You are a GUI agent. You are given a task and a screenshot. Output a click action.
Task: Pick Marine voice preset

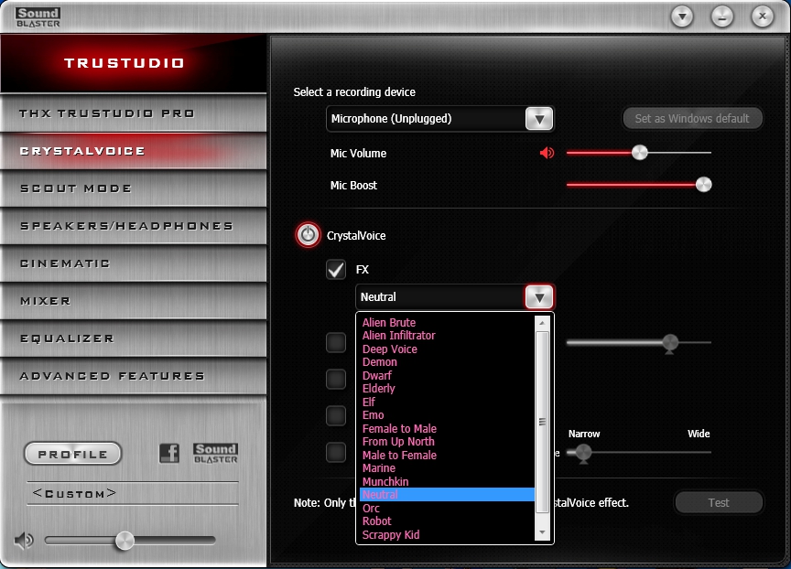coord(378,468)
